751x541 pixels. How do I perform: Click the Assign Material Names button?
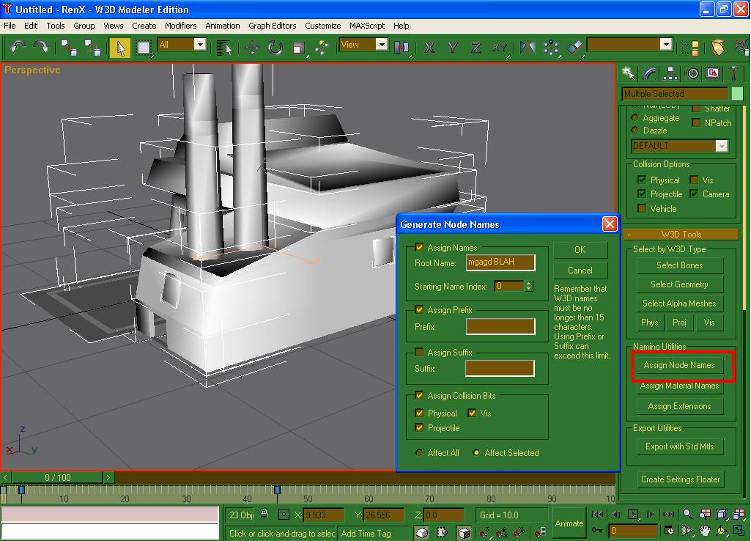pyautogui.click(x=679, y=386)
